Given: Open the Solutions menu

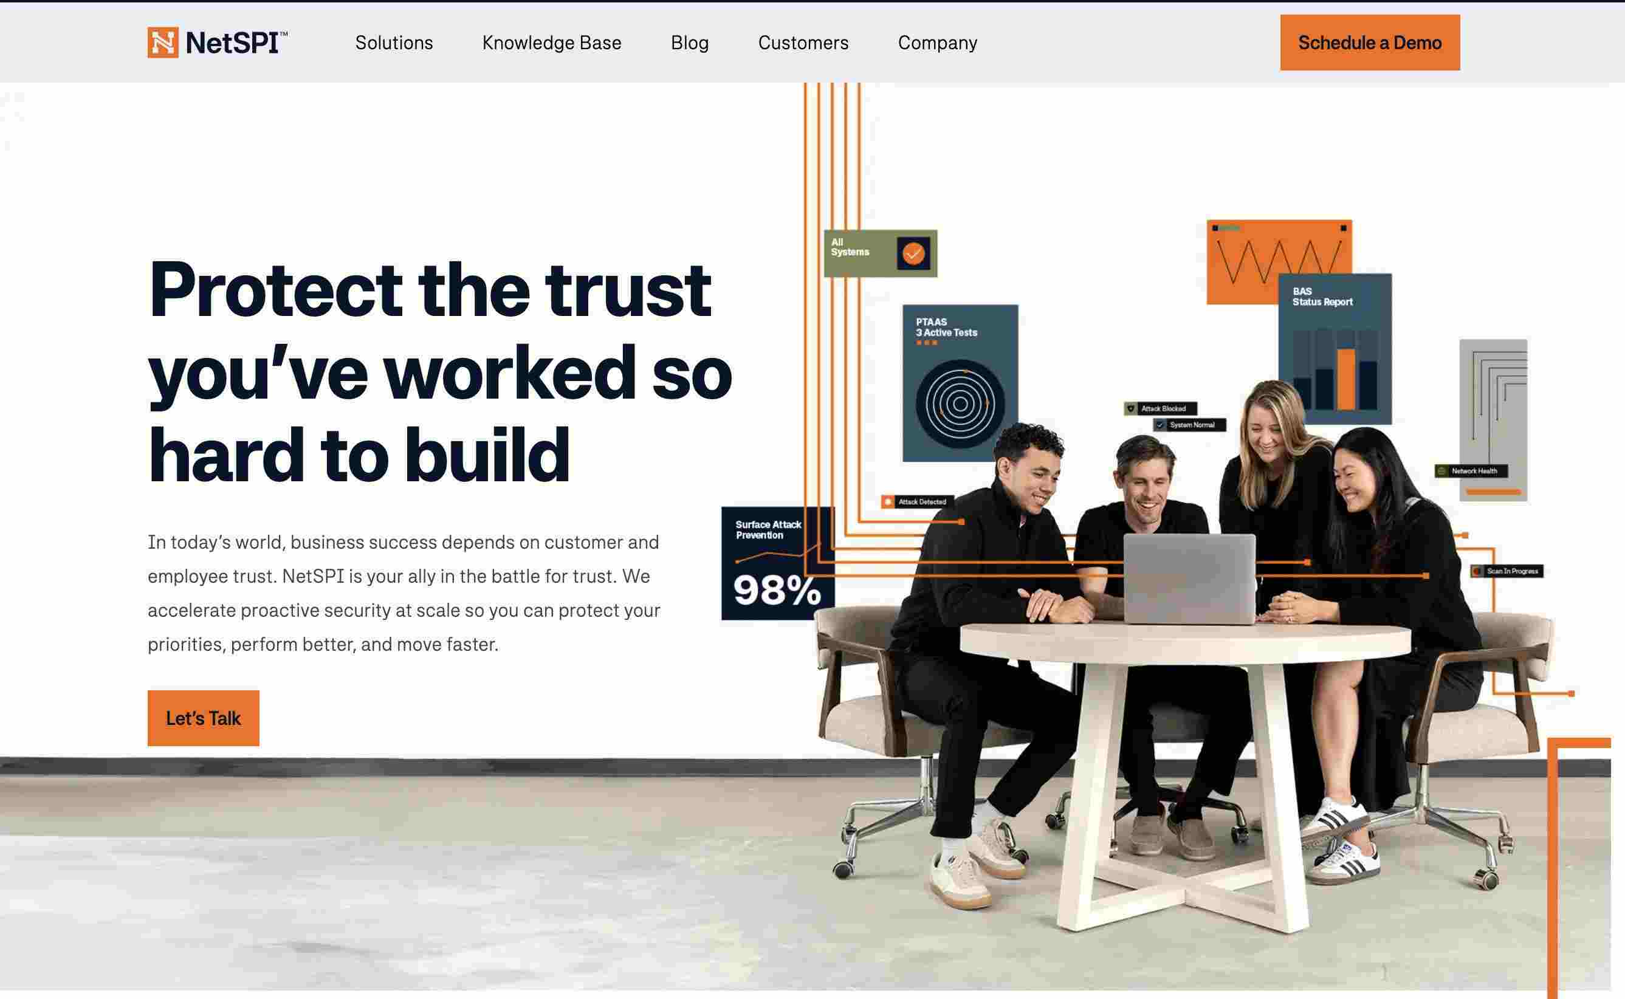Looking at the screenshot, I should 394,43.
